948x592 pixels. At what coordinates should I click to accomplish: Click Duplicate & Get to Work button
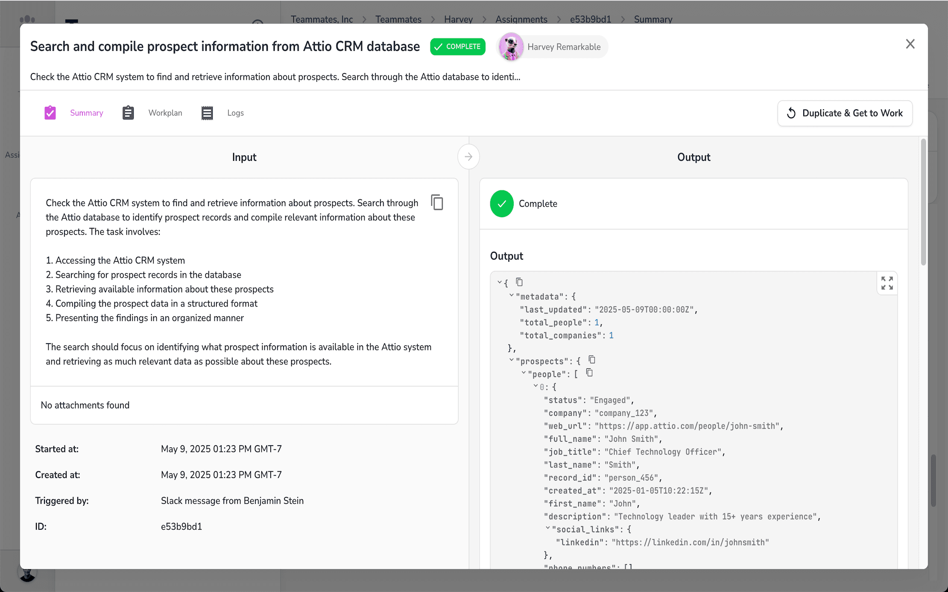[x=845, y=113]
